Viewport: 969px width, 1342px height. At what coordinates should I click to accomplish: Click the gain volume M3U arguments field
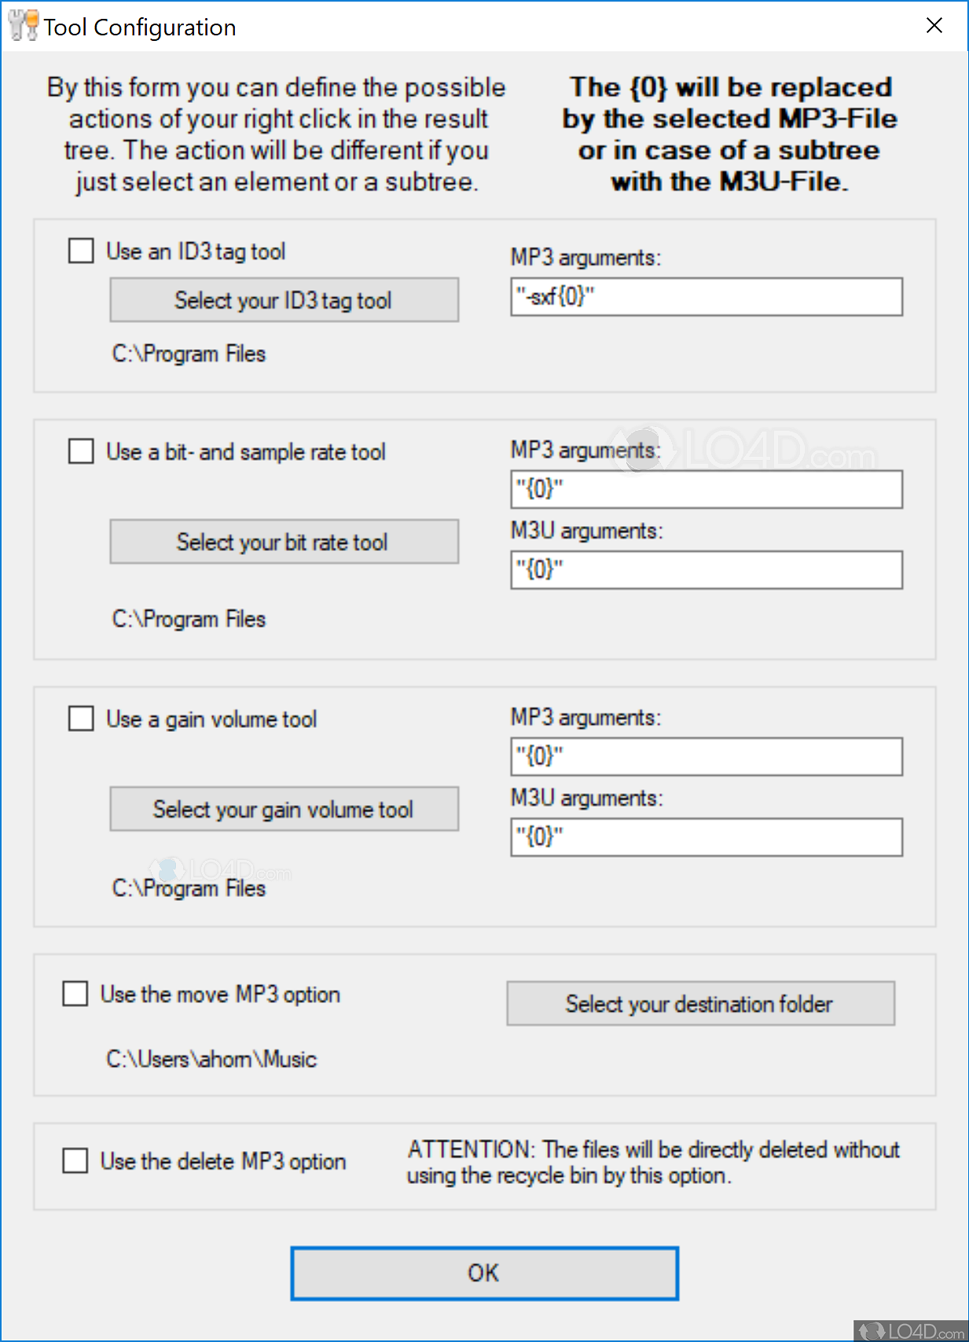705,836
